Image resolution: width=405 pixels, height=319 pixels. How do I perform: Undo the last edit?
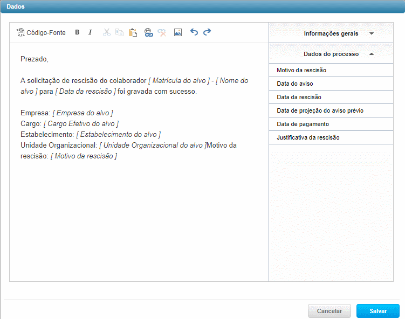tap(194, 32)
